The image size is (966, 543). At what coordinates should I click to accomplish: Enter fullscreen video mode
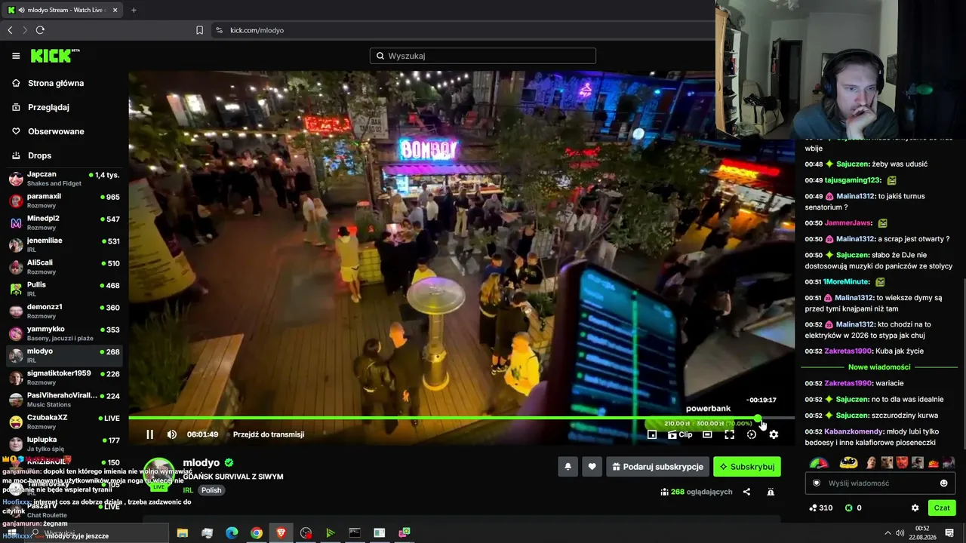729,434
